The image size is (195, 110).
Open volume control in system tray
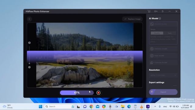174,107
